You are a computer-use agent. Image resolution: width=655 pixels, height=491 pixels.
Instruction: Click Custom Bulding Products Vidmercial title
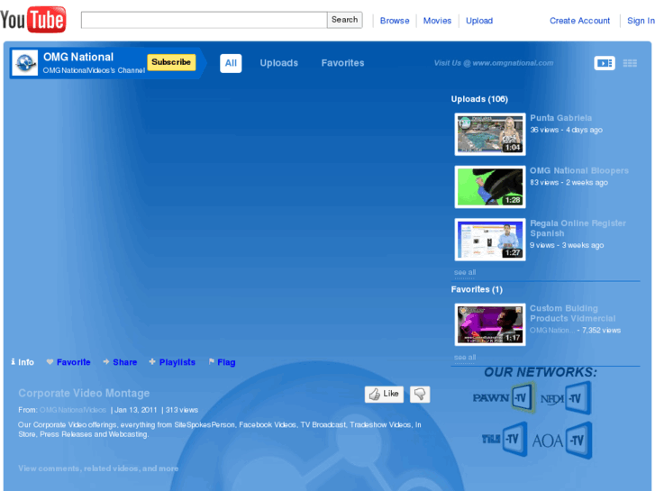(572, 314)
